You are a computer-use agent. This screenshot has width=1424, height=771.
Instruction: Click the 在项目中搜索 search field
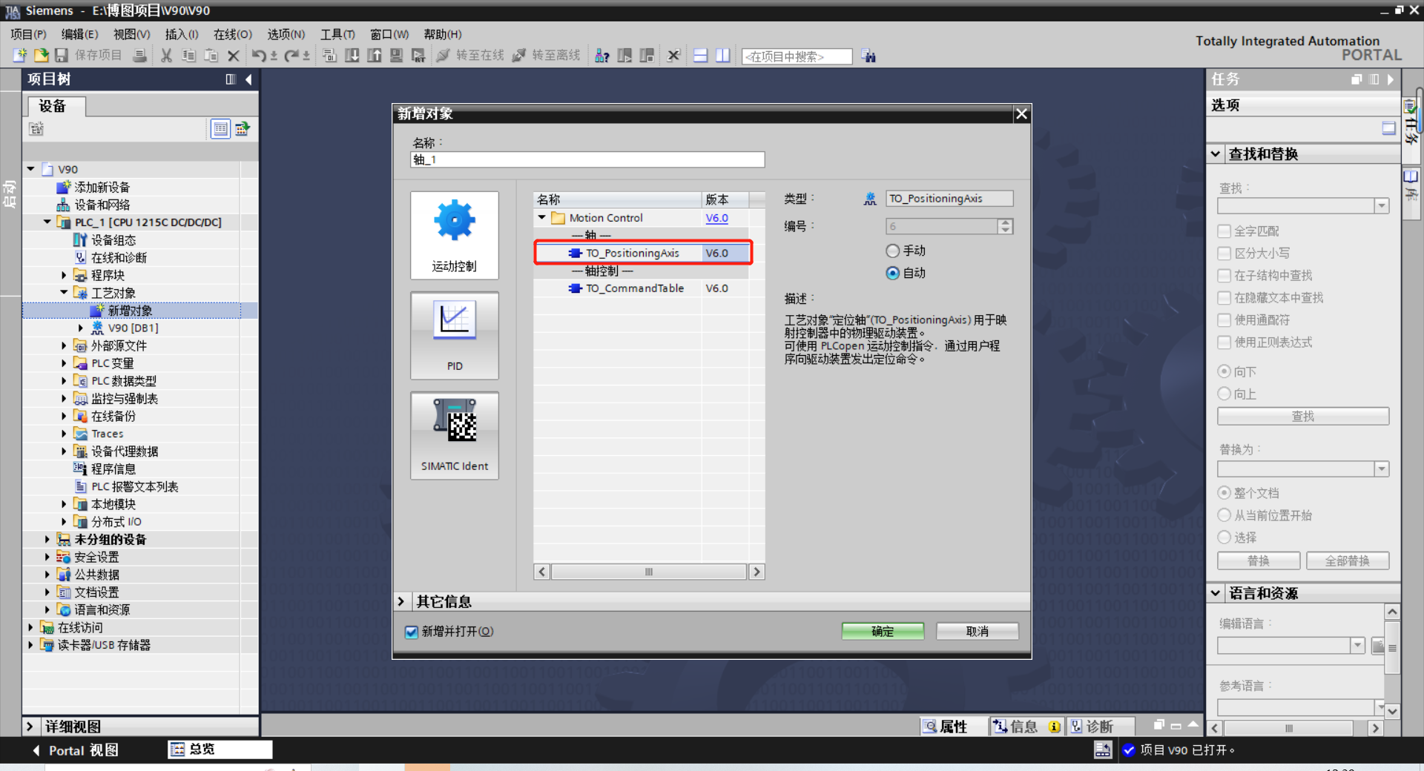tap(797, 56)
